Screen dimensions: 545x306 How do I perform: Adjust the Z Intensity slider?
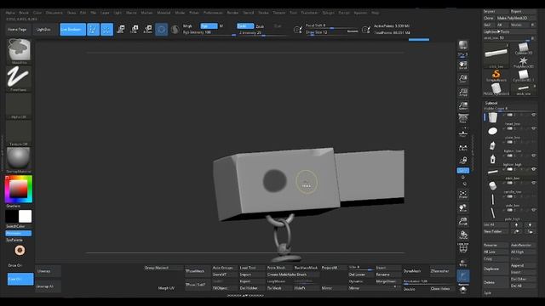tap(263, 33)
